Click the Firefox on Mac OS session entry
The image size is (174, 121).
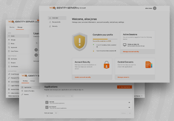(x=134, y=45)
